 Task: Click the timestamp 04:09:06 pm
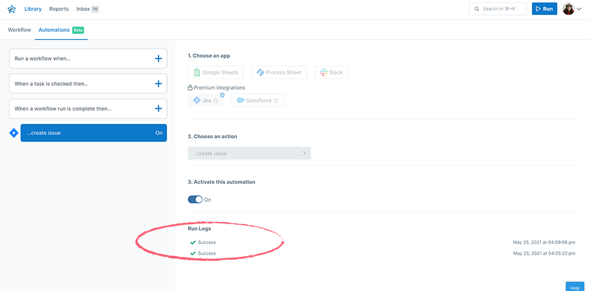pos(544,243)
